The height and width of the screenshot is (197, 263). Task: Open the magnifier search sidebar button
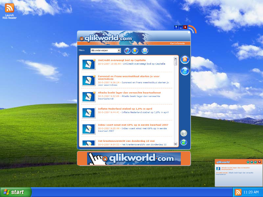tap(185, 71)
